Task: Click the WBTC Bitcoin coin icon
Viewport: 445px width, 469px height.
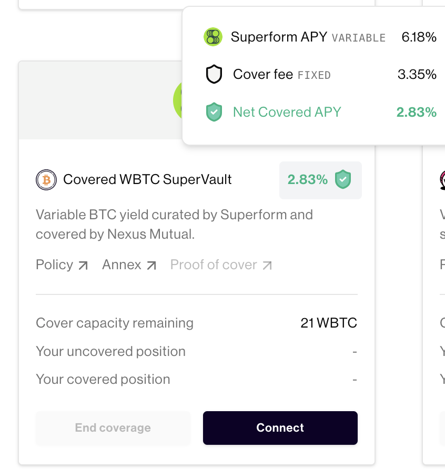Action: (46, 180)
